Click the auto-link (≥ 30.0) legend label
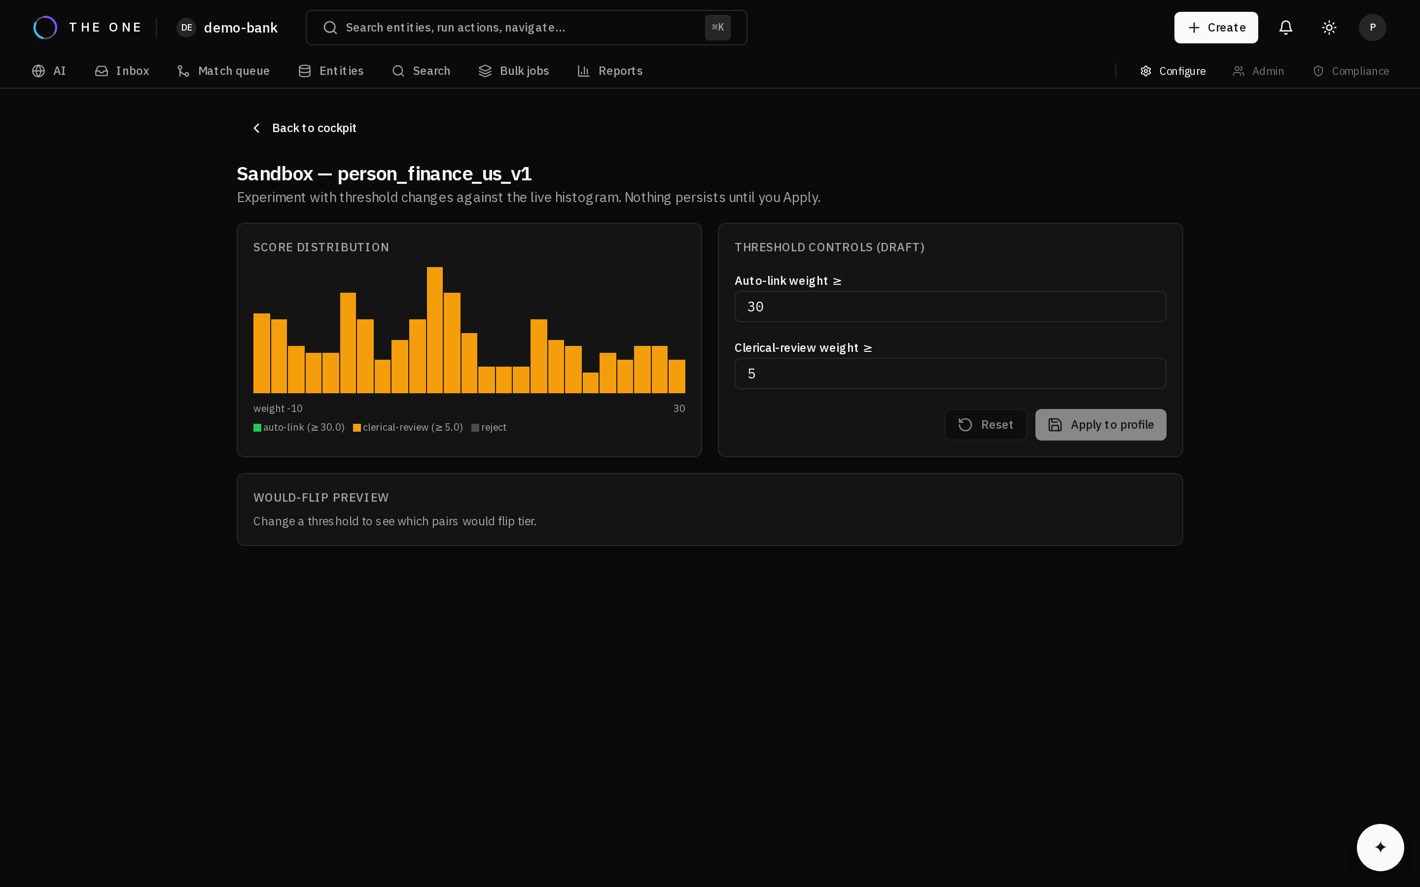The image size is (1420, 887). [304, 428]
